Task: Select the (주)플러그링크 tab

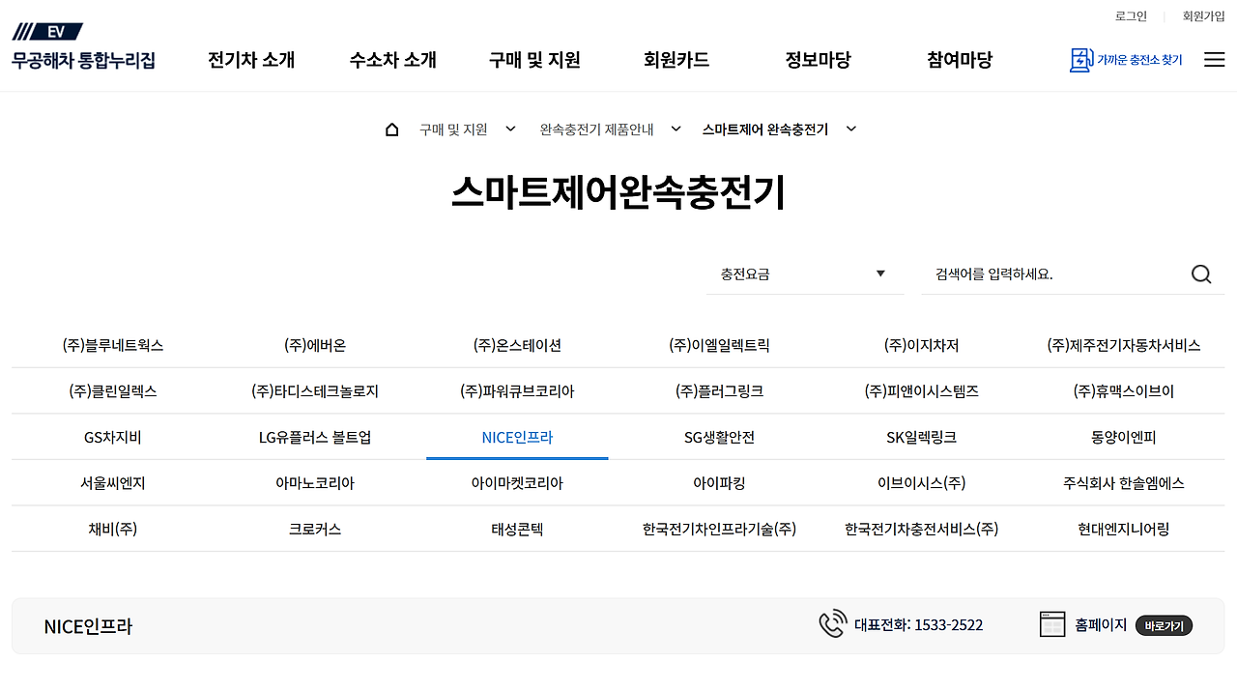Action: point(719,391)
